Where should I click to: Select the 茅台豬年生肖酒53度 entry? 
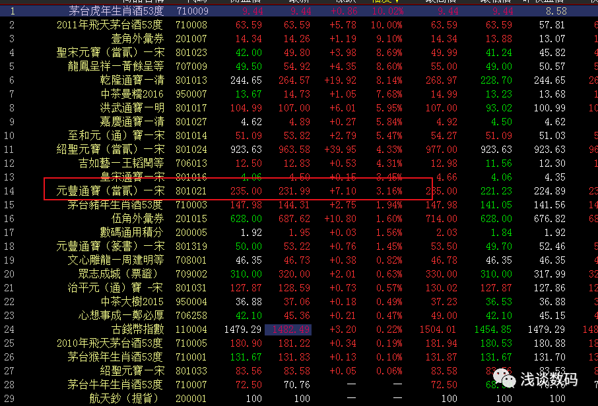point(115,205)
